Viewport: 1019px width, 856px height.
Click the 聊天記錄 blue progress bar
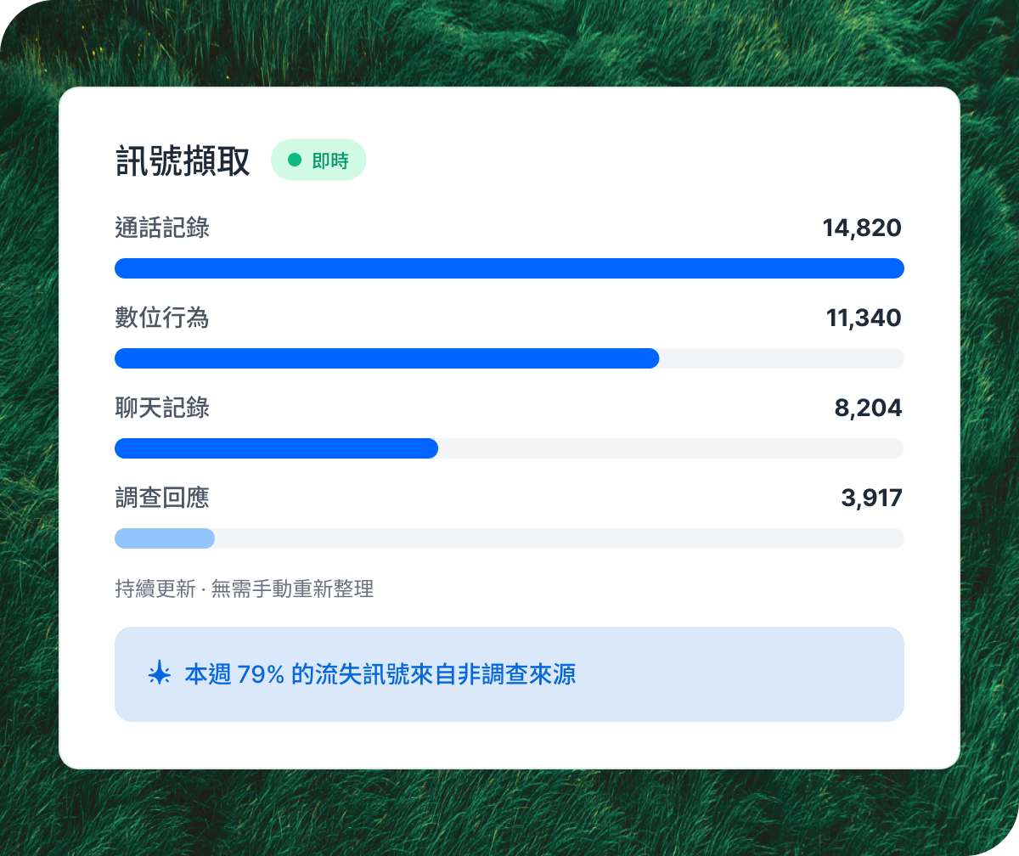(276, 448)
